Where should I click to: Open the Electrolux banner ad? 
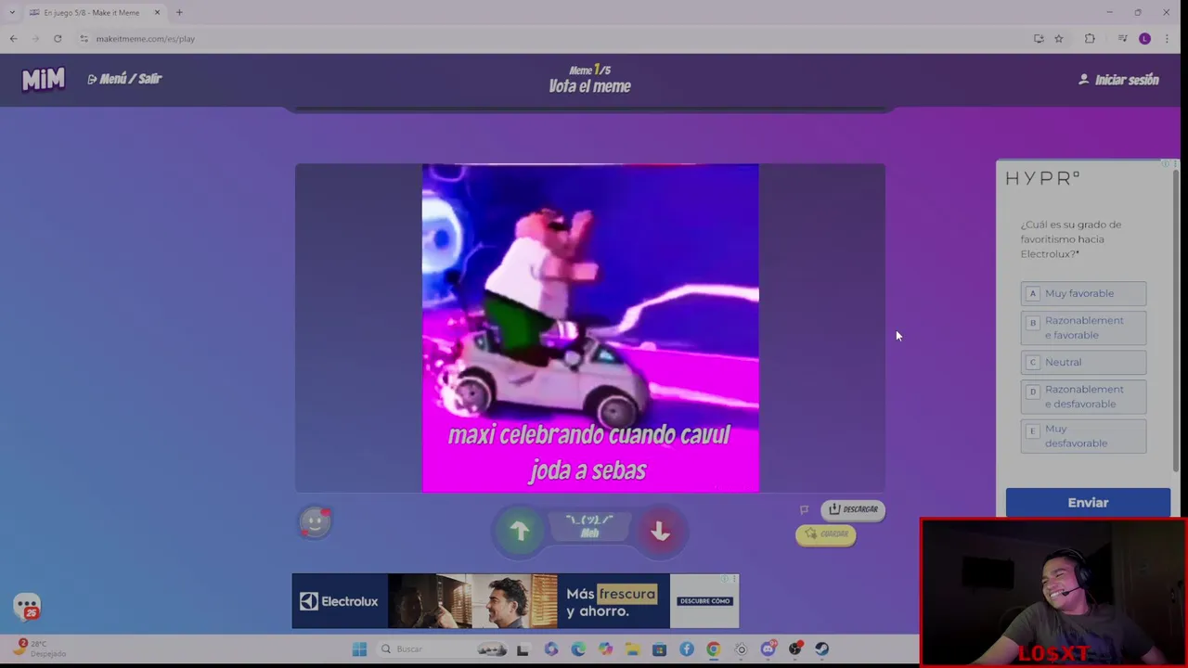coord(515,601)
